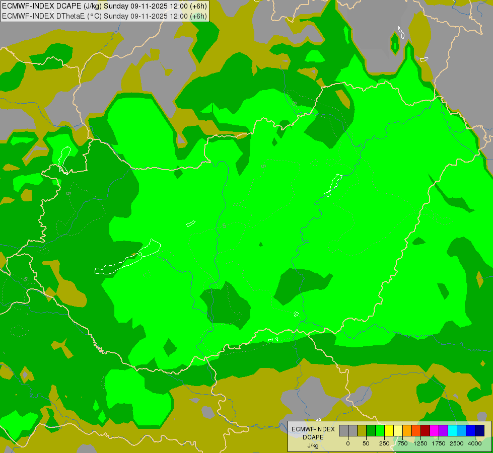This screenshot has height=453, width=493.
Task: Click the '0' legend scale value
Action: pos(348,443)
